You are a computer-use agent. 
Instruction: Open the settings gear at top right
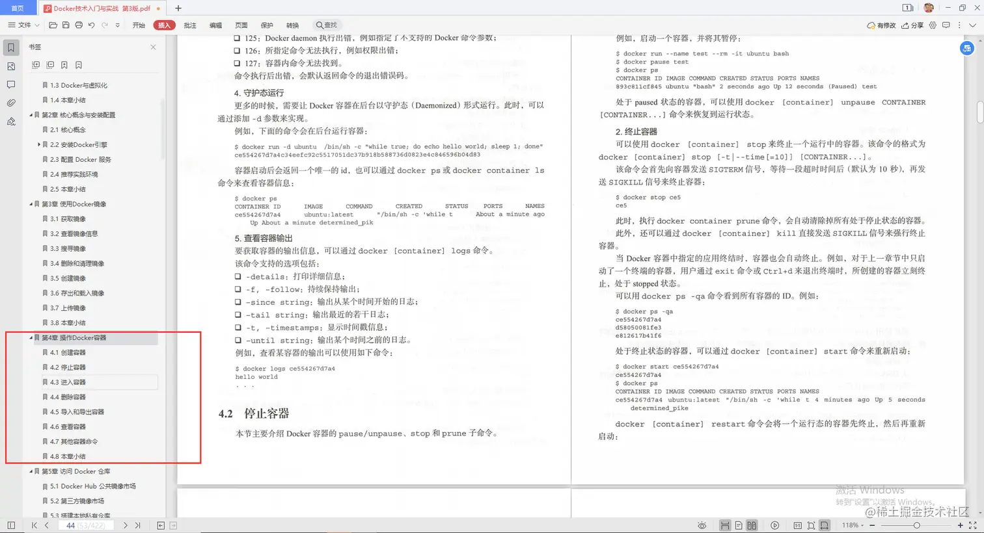pos(932,25)
